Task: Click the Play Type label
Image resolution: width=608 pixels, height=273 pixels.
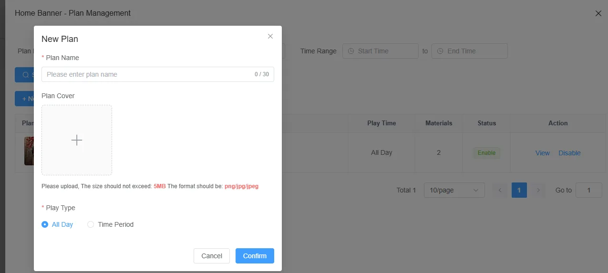Action: tap(61, 208)
